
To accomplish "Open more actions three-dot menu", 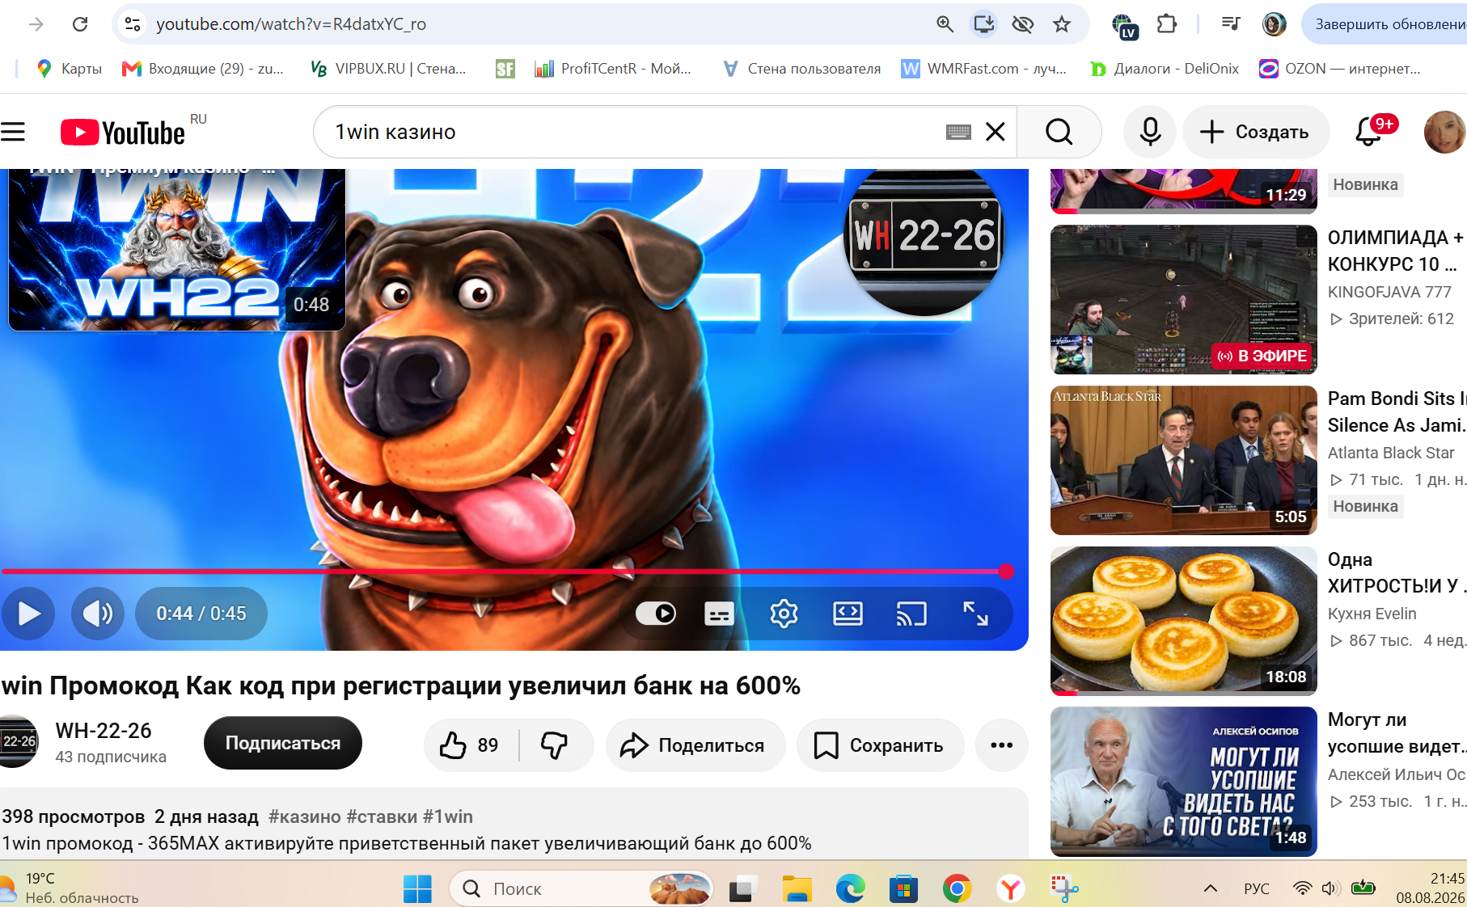I will [x=1002, y=745].
